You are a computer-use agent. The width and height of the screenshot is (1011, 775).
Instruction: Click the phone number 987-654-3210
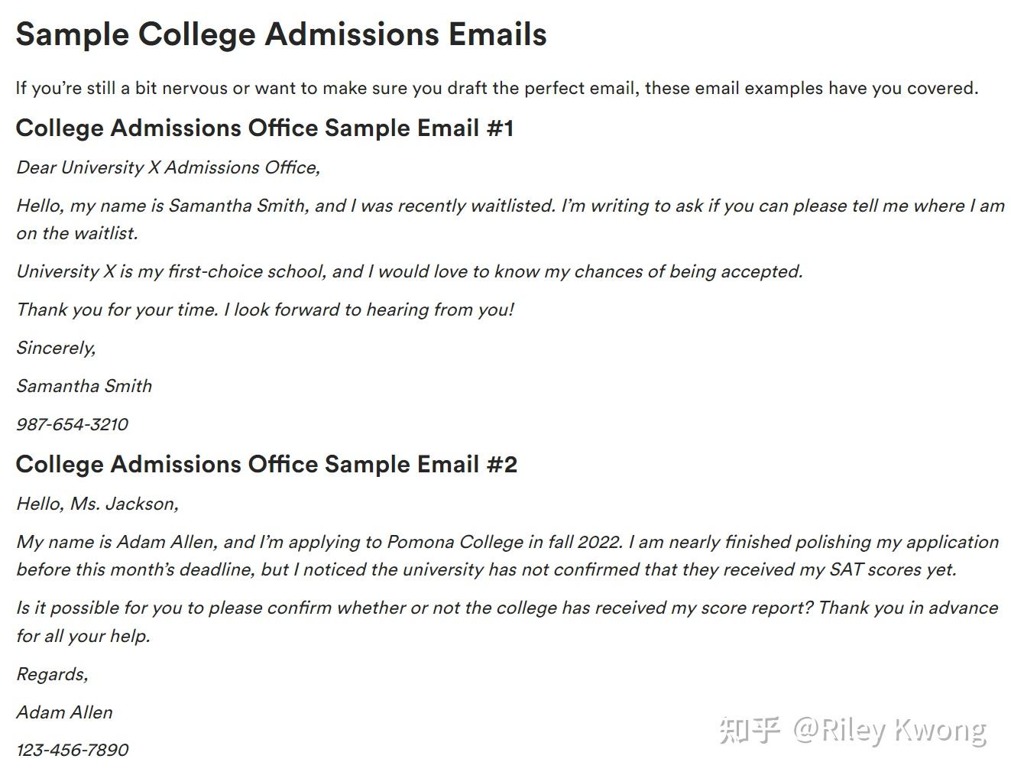(x=73, y=424)
